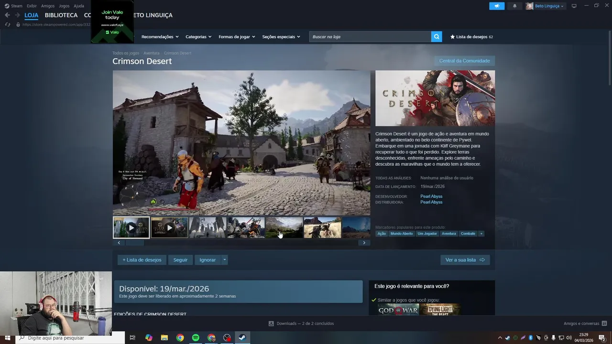Select the Ação tag

point(382,234)
